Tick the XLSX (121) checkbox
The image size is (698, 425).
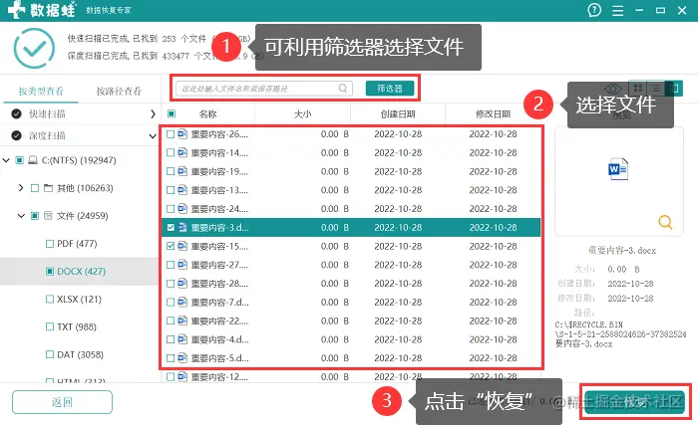tap(50, 300)
